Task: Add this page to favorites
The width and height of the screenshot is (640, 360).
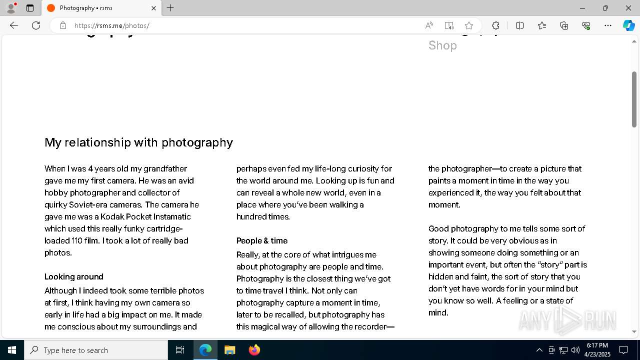Action: [x=469, y=25]
